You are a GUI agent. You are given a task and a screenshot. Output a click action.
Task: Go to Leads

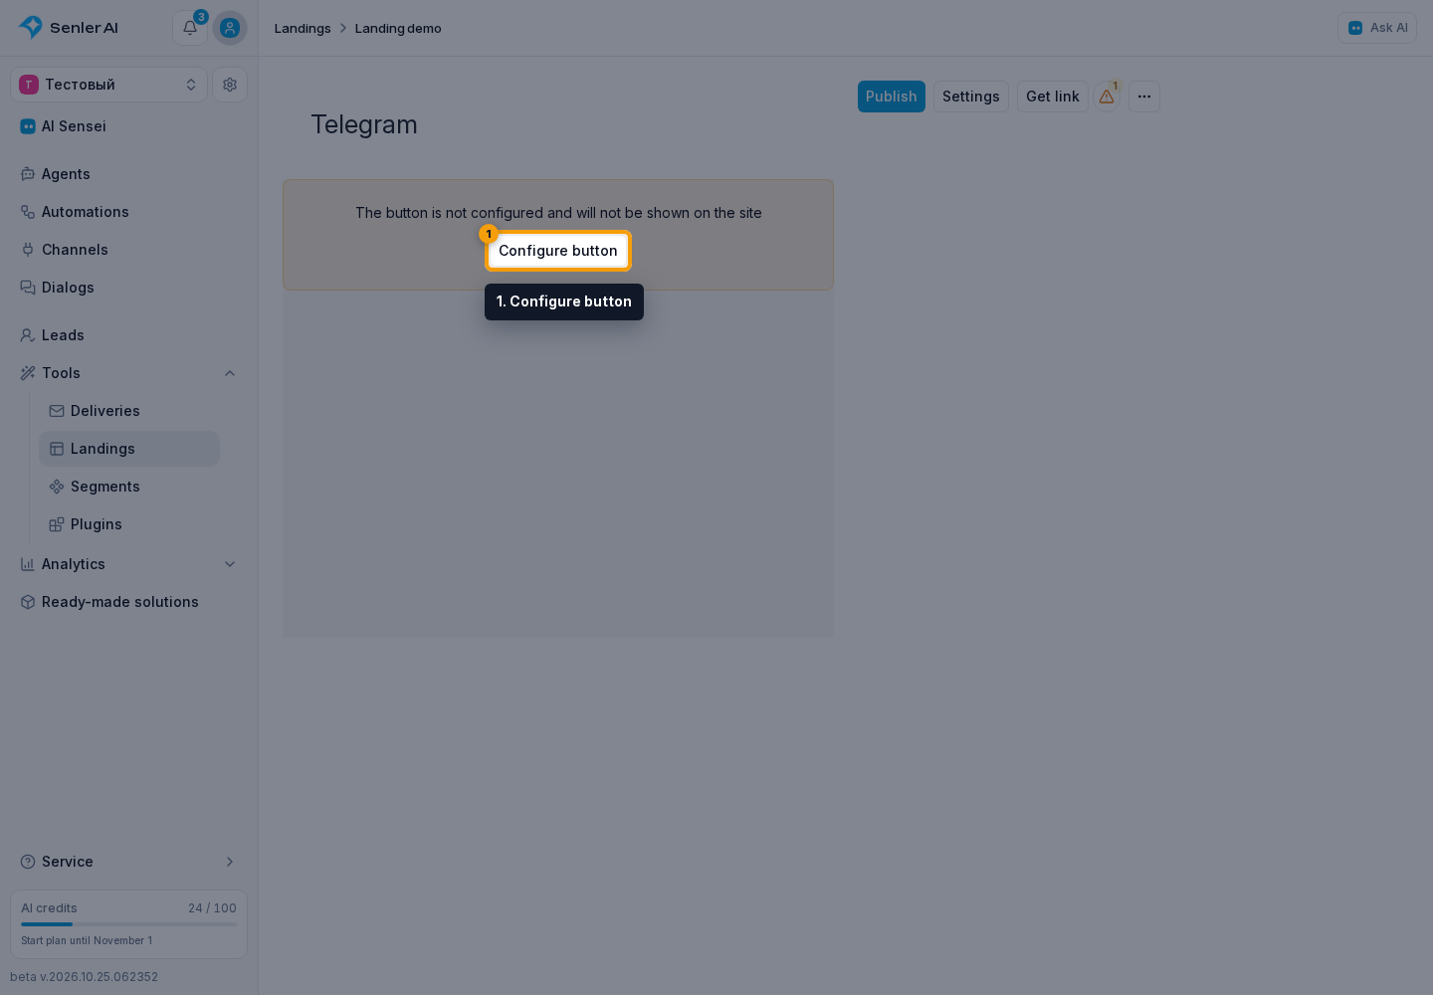128,335
